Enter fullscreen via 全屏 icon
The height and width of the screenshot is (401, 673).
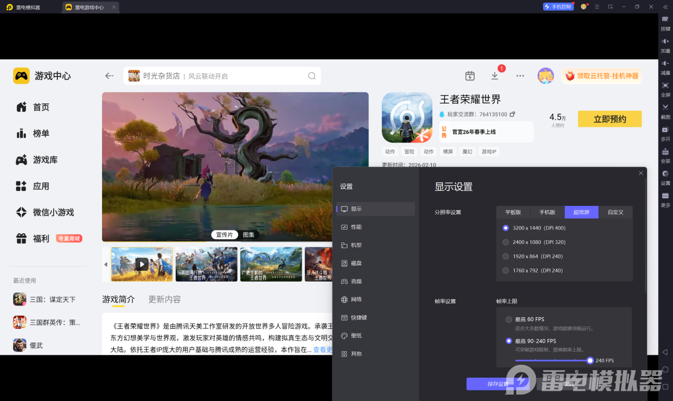tap(665, 90)
